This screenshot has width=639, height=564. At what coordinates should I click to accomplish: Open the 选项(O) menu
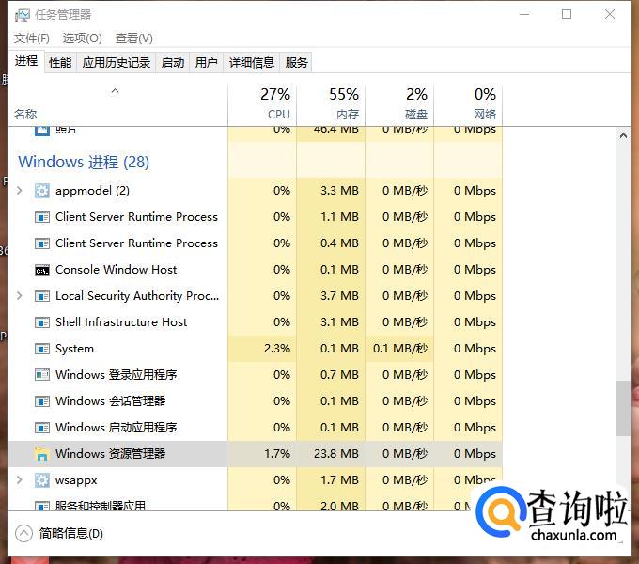[83, 39]
